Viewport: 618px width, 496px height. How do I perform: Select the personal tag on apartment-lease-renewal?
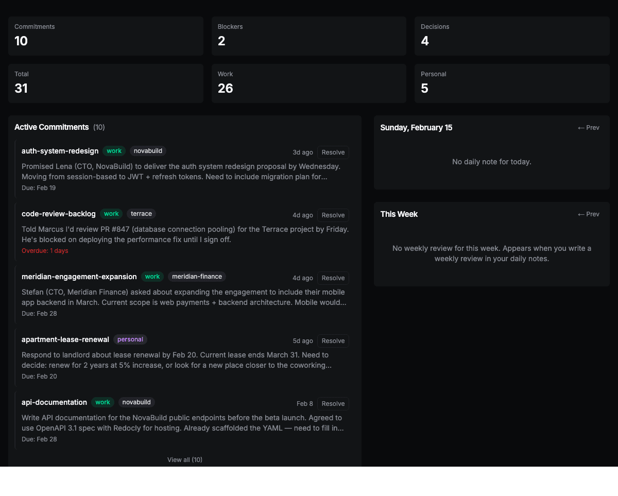point(130,339)
